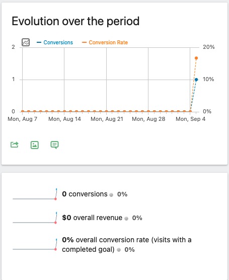Click the Mon, Sep 4 zero data point

[x=190, y=111]
